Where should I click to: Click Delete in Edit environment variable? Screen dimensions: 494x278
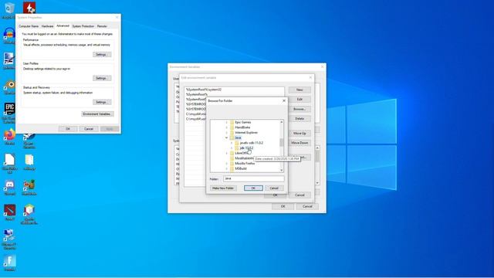(x=299, y=119)
